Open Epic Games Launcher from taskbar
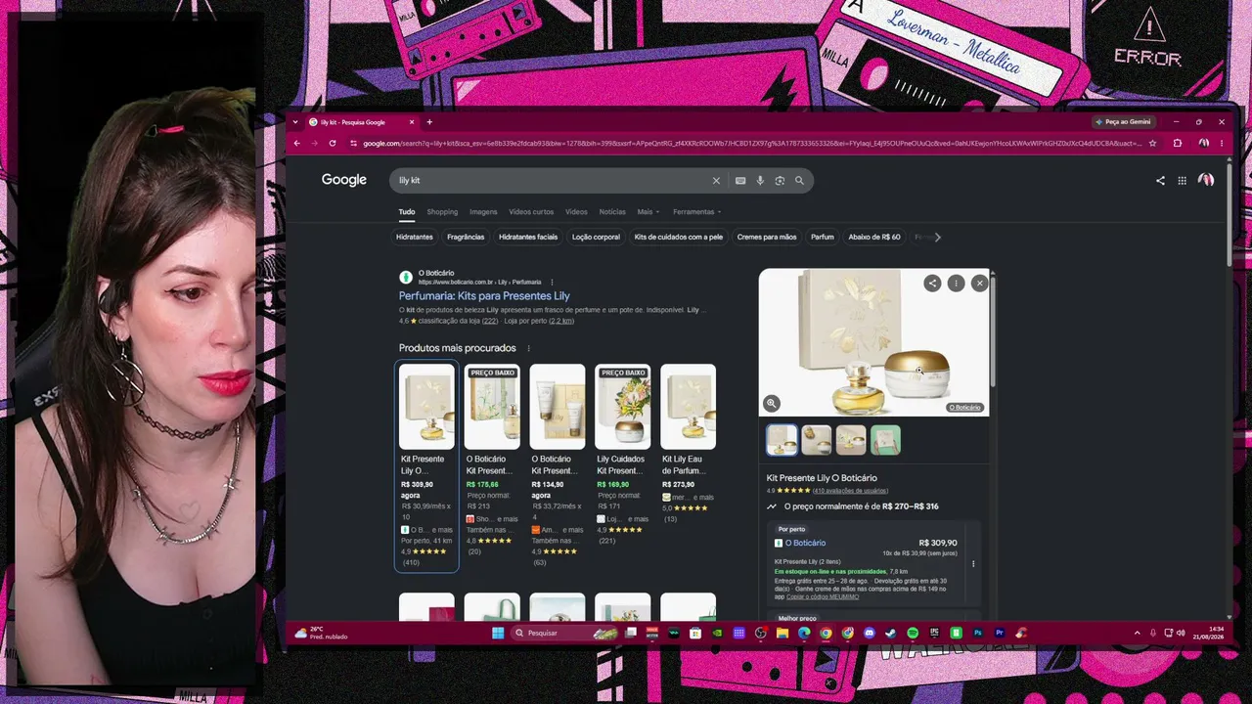 click(x=934, y=633)
